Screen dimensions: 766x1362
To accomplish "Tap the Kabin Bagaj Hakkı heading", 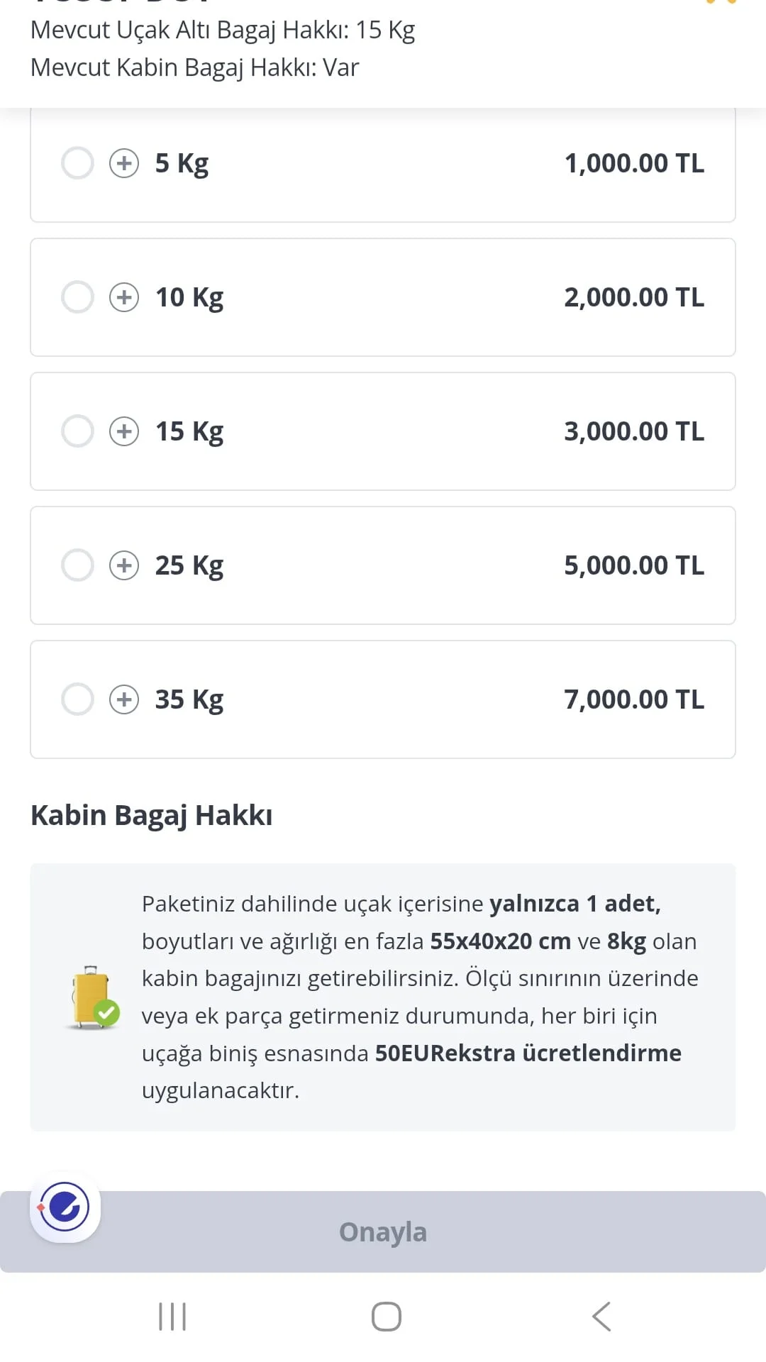I will click(x=152, y=816).
